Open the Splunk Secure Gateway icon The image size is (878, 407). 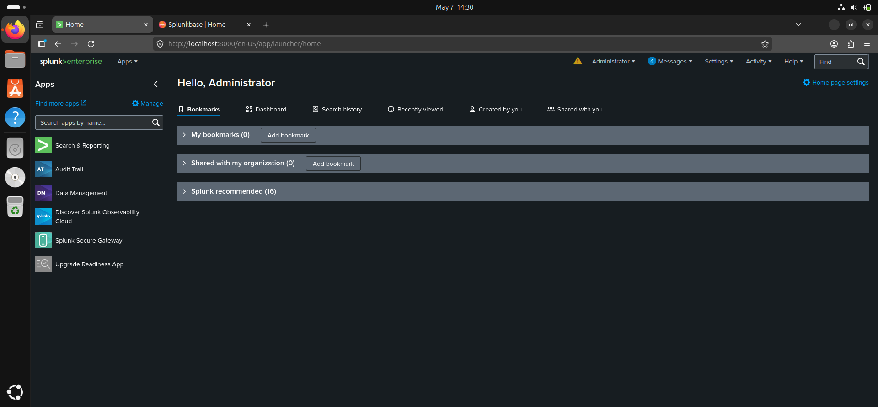43,241
